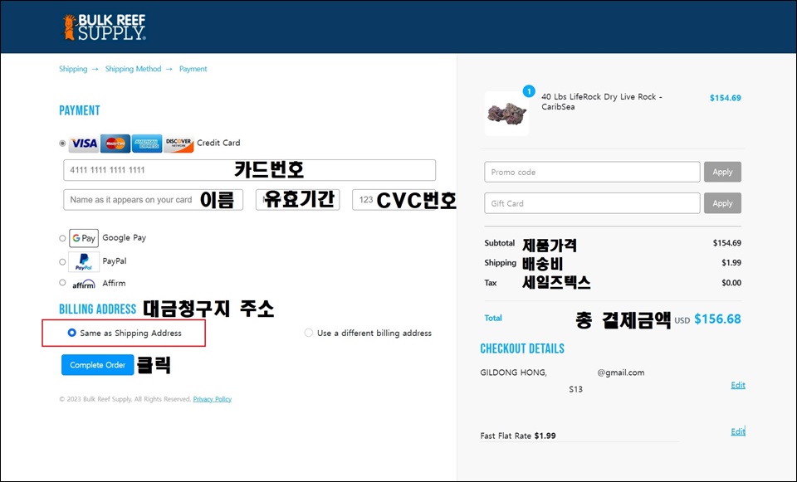The width and height of the screenshot is (797, 482).
Task: Edit the Fast Flat Rate shipping method
Action: pos(738,431)
